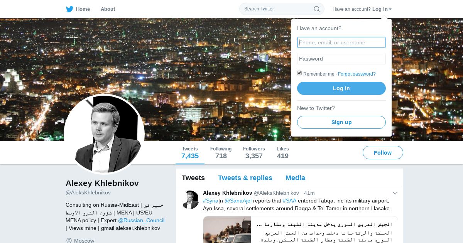
Task: Click the Moscow location pin icon
Action: 69,241
